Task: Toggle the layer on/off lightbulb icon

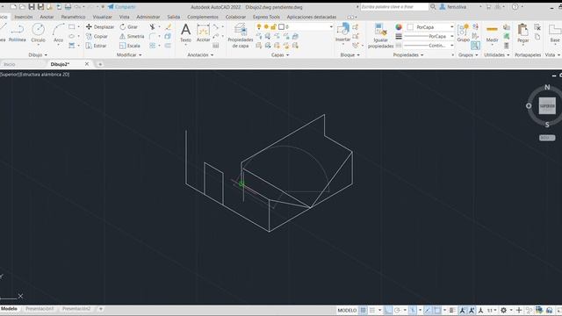Action: click(259, 27)
